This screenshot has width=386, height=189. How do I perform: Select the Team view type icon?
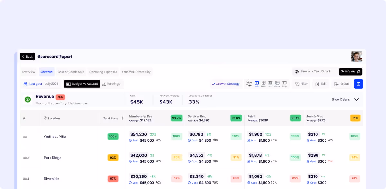(x=270, y=84)
